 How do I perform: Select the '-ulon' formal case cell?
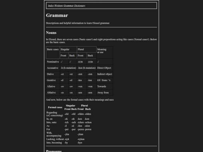point(87,126)
